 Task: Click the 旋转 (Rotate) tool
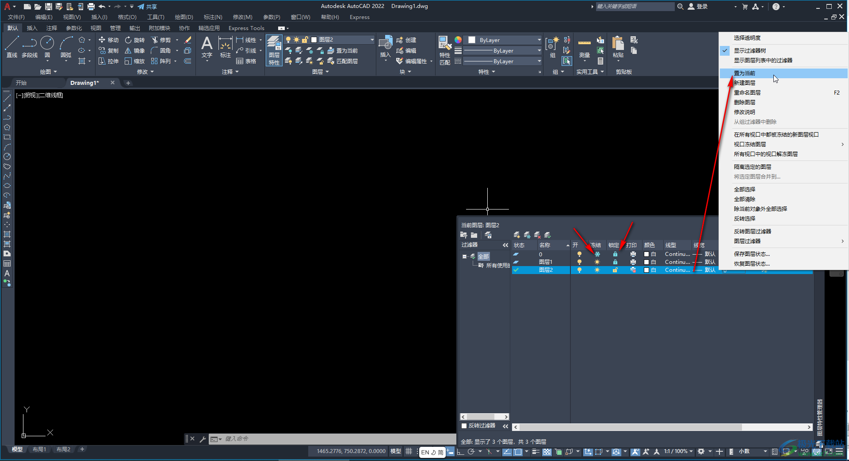click(135, 40)
